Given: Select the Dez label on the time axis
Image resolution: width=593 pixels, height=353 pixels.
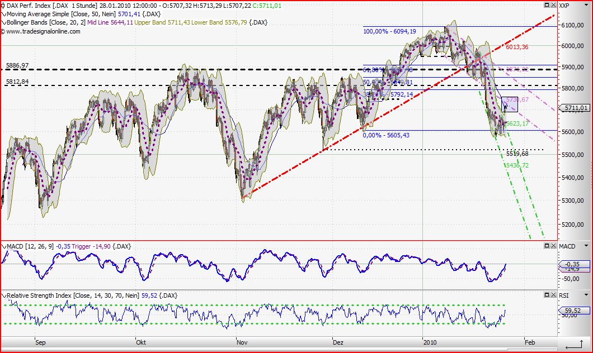Looking at the screenshot, I should coord(337,342).
